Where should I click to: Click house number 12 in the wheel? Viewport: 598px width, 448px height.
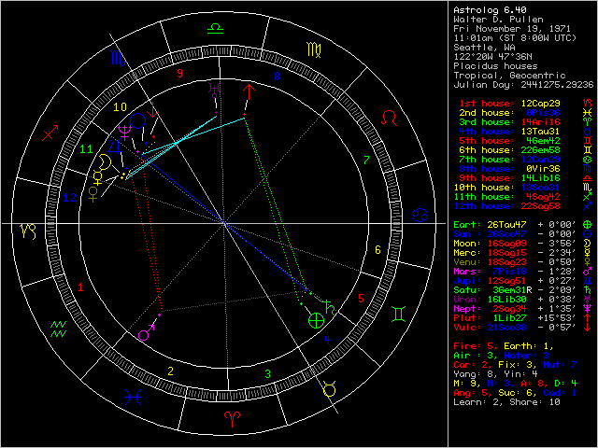(70, 198)
